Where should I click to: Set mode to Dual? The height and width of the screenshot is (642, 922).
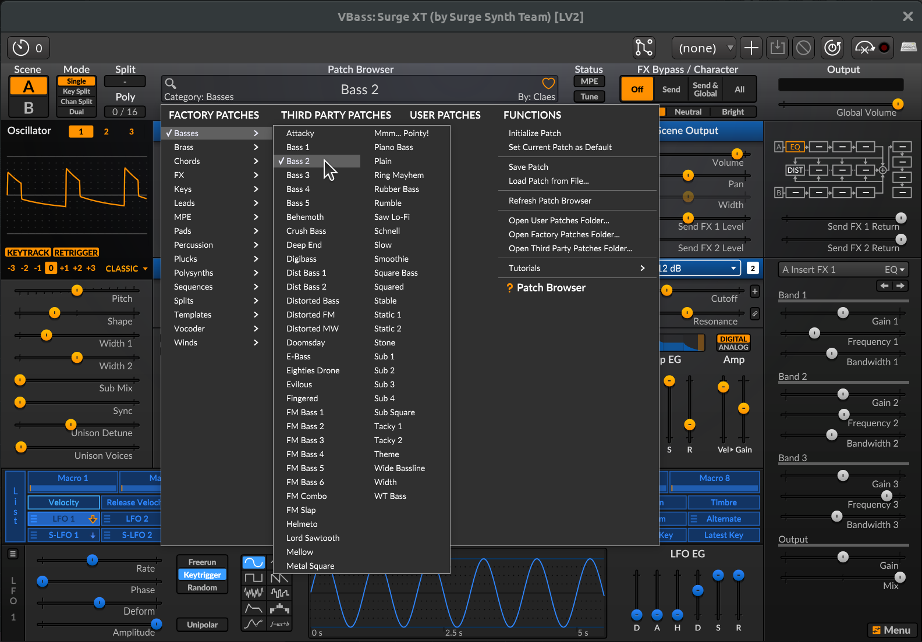tap(76, 112)
